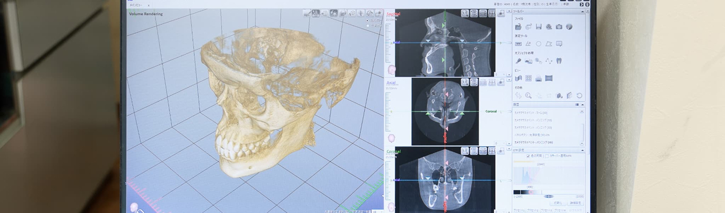This screenshot has height=213, width=725.
Task: Select the angle measurement tool
Action: (x=528, y=44)
